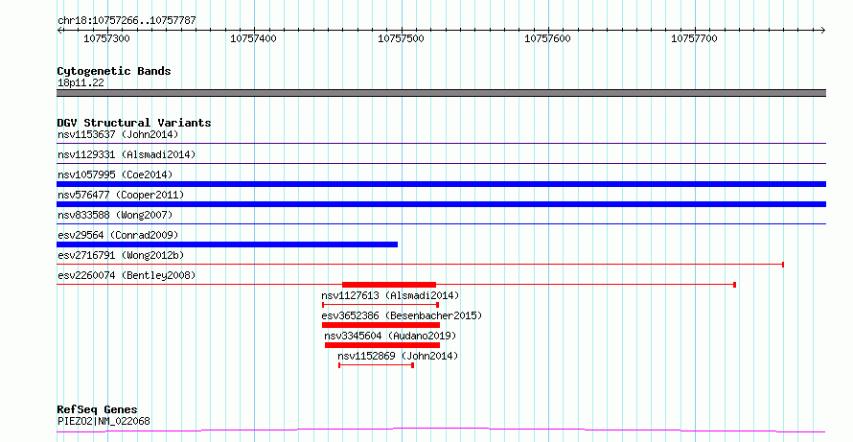Click the red esv3652386 Besenbacher2015 bar
This screenshot has width=853, height=442.
tap(380, 325)
